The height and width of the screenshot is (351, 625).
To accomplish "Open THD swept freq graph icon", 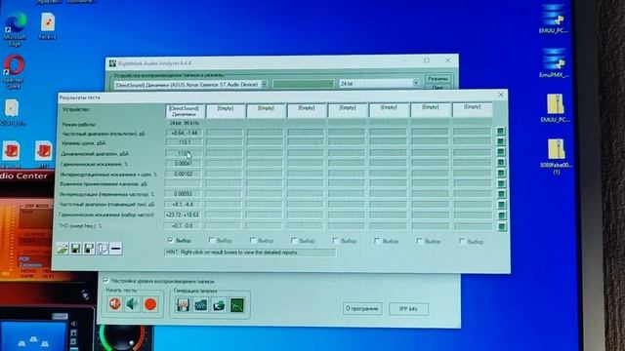I will [502, 226].
